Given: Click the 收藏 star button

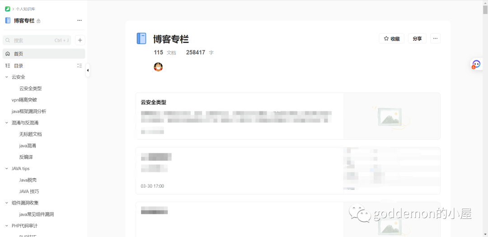Looking at the screenshot, I should [391, 38].
